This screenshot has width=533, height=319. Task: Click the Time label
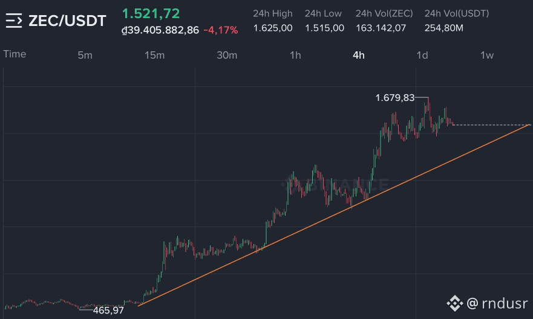[x=15, y=54]
